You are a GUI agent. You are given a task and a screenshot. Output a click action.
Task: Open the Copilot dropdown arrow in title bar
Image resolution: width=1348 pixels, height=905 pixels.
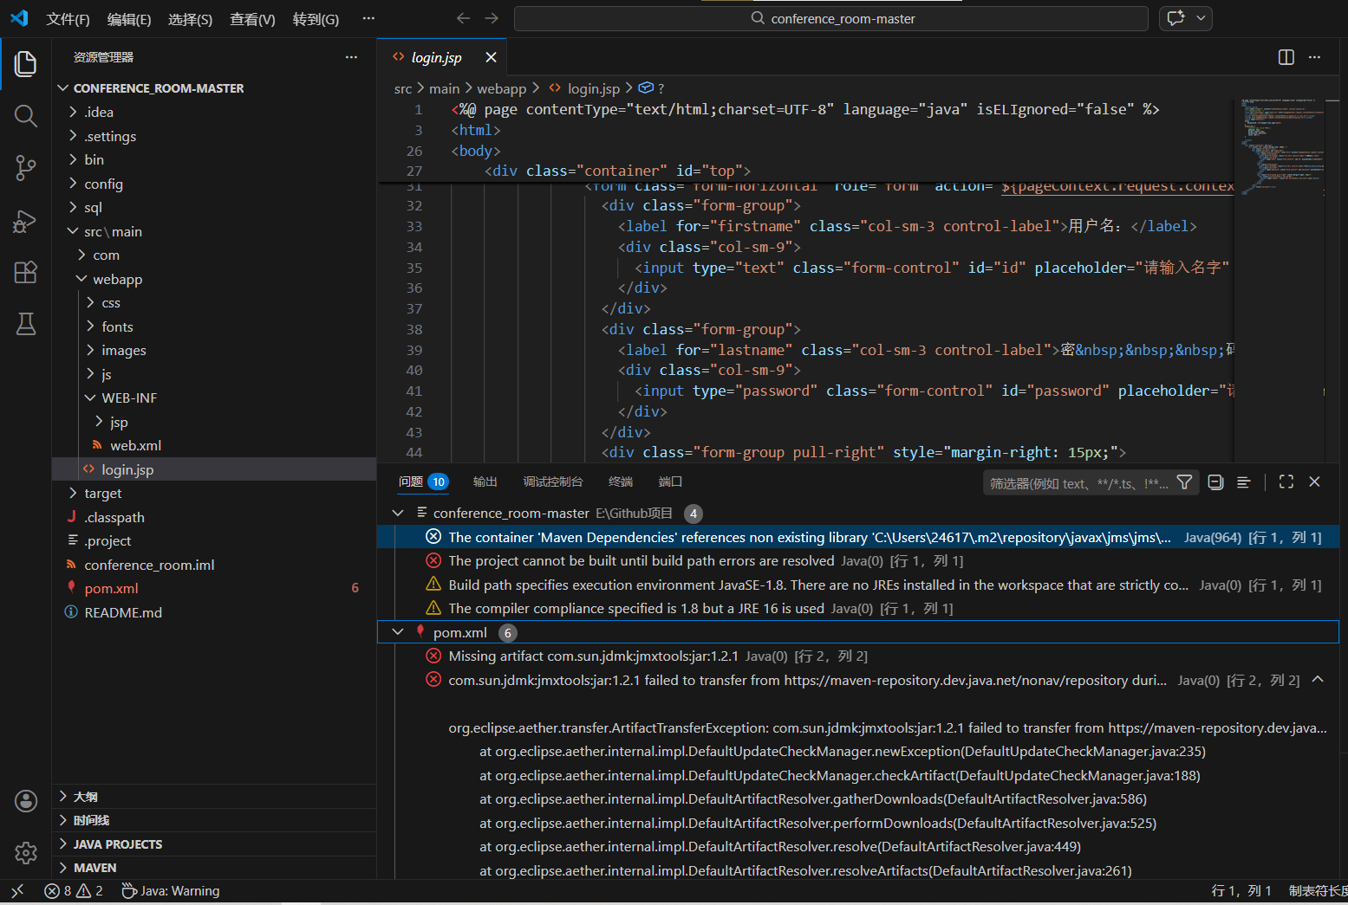[1201, 18]
